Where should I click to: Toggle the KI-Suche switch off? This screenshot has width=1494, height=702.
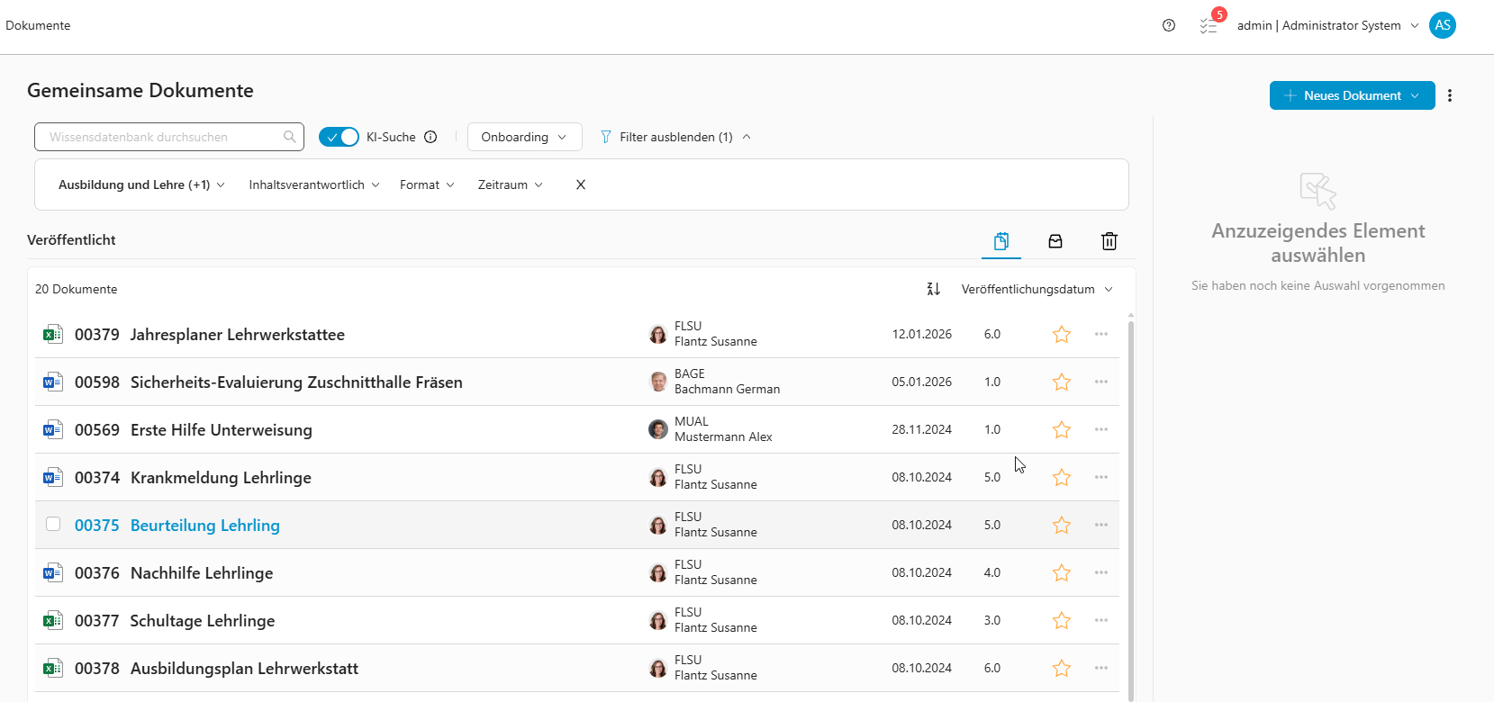[339, 137]
